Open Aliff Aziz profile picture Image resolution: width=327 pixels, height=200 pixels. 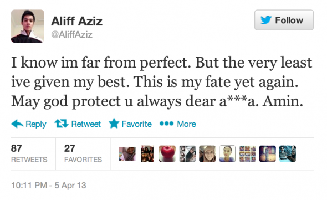(x=28, y=26)
